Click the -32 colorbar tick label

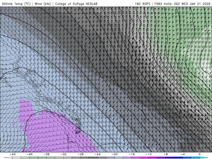(x=64, y=154)
